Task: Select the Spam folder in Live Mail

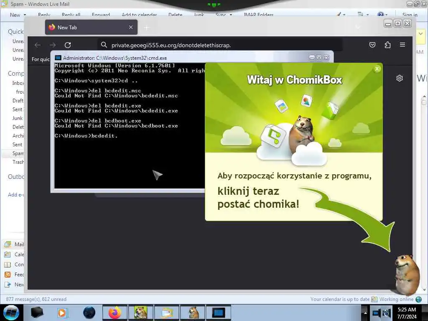Action: (x=18, y=153)
